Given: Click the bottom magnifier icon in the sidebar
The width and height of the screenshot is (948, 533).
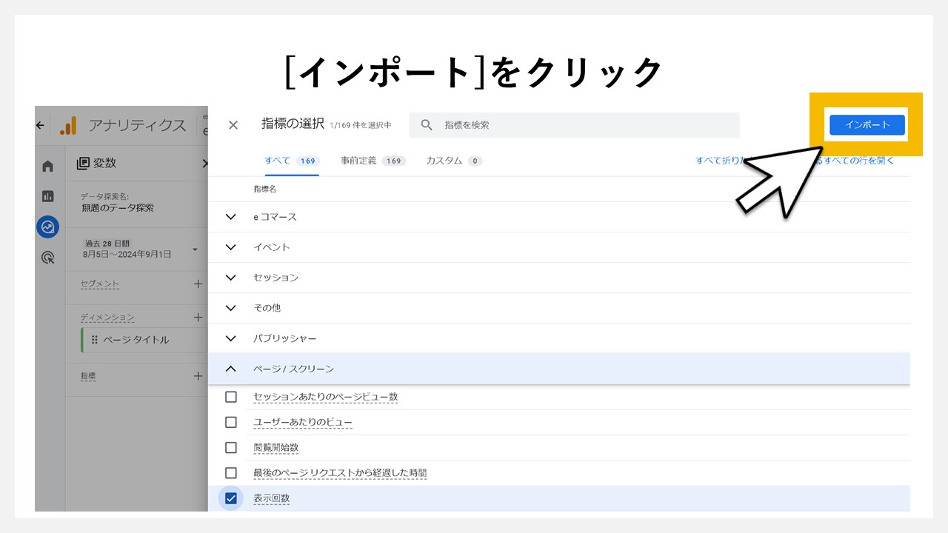Looking at the screenshot, I should point(47,257).
